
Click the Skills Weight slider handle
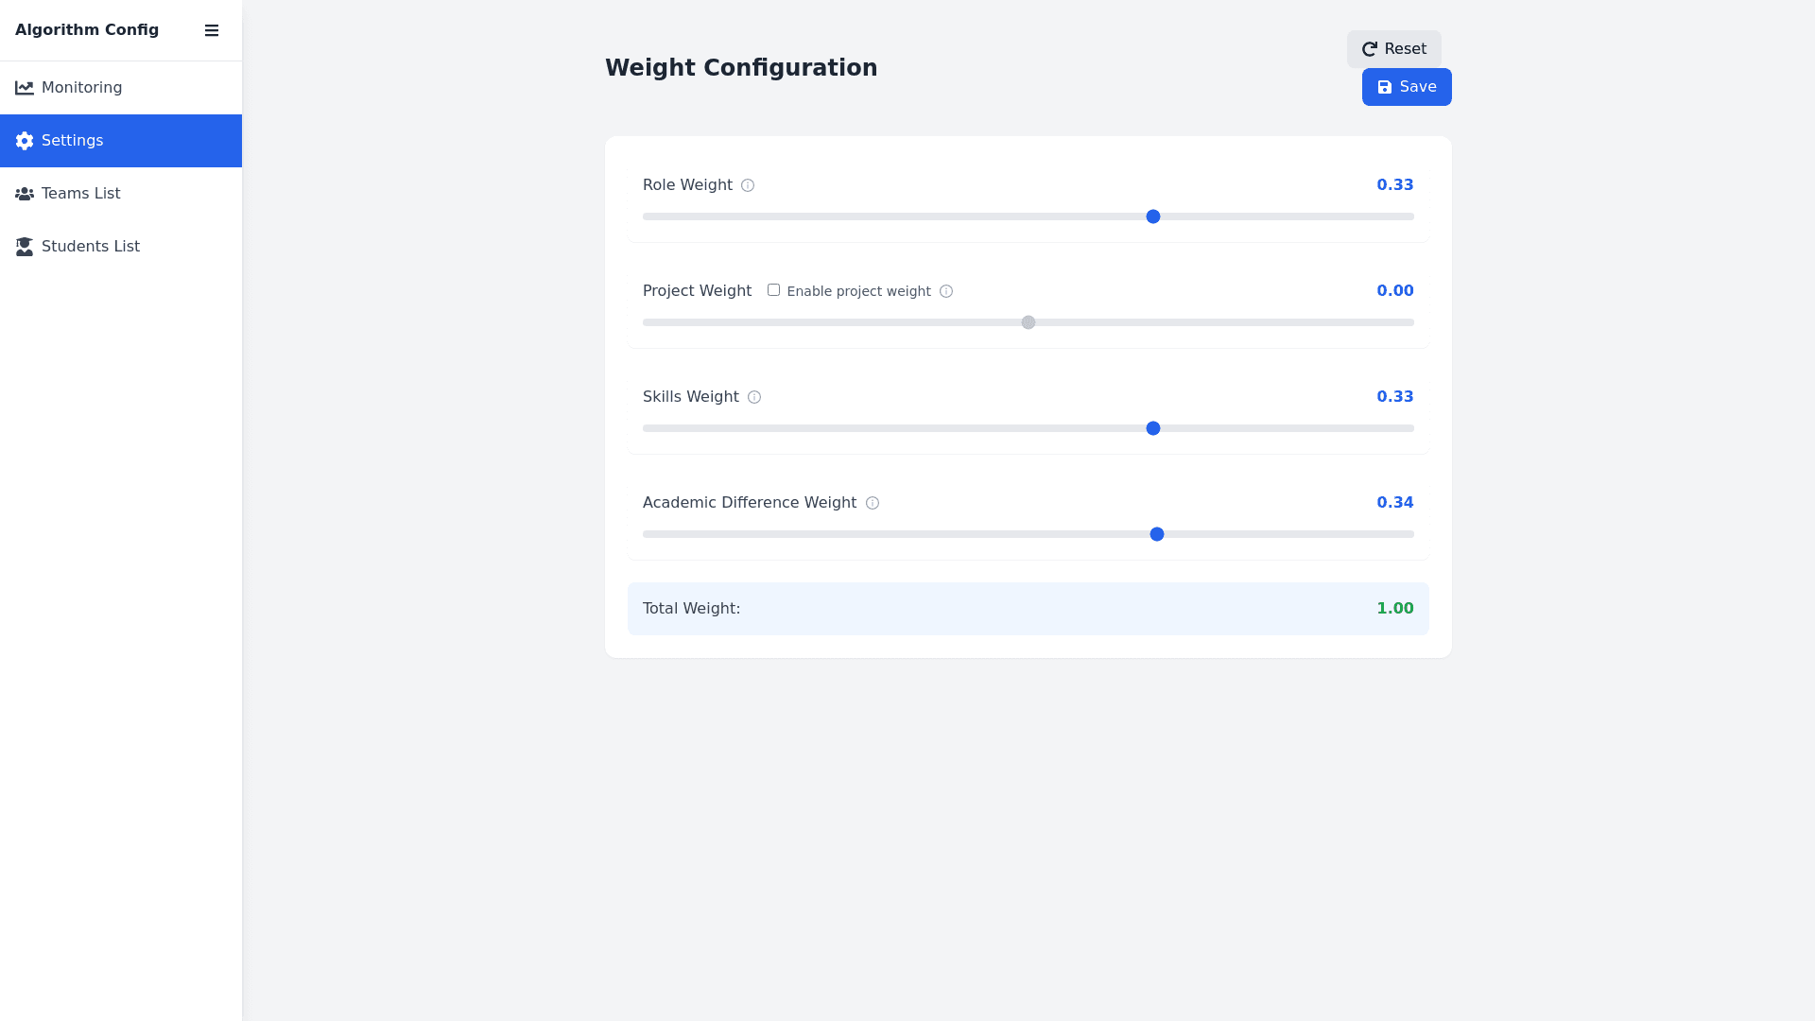coord(1153,428)
